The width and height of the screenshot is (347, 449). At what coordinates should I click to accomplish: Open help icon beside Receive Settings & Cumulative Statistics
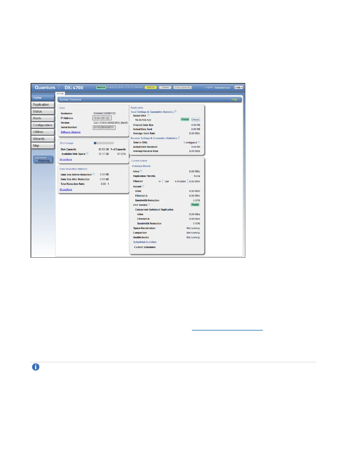point(179,138)
